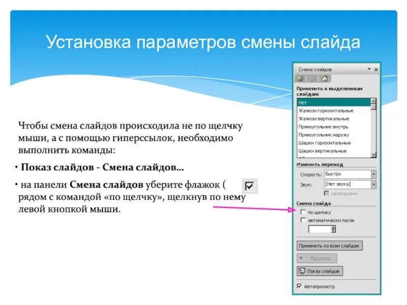Click the 'Показ слайдов' button
Image resolution: width=407 pixels, height=305 pixels.
tap(319, 271)
